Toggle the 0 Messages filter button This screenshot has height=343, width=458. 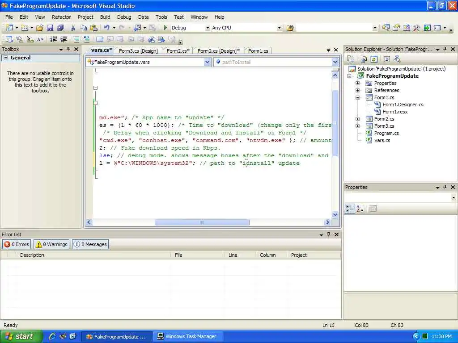(90, 244)
